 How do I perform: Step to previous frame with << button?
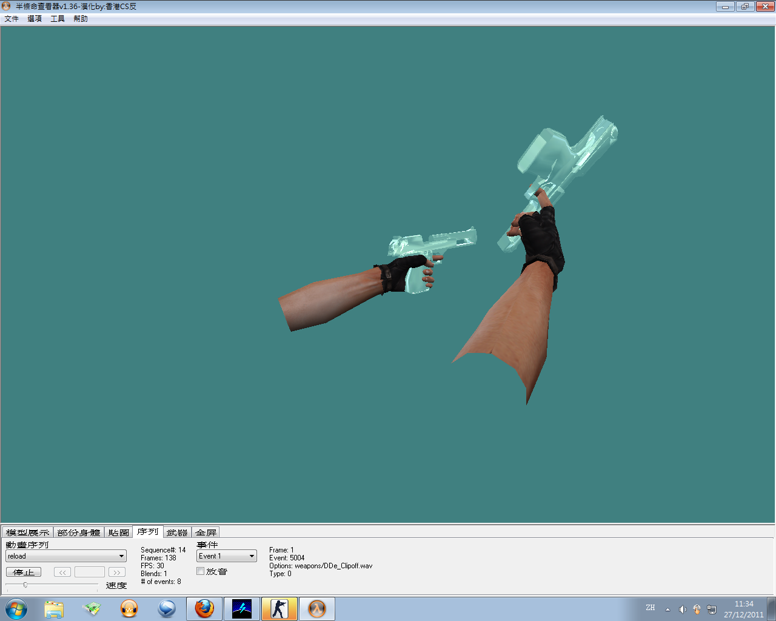[x=62, y=572]
